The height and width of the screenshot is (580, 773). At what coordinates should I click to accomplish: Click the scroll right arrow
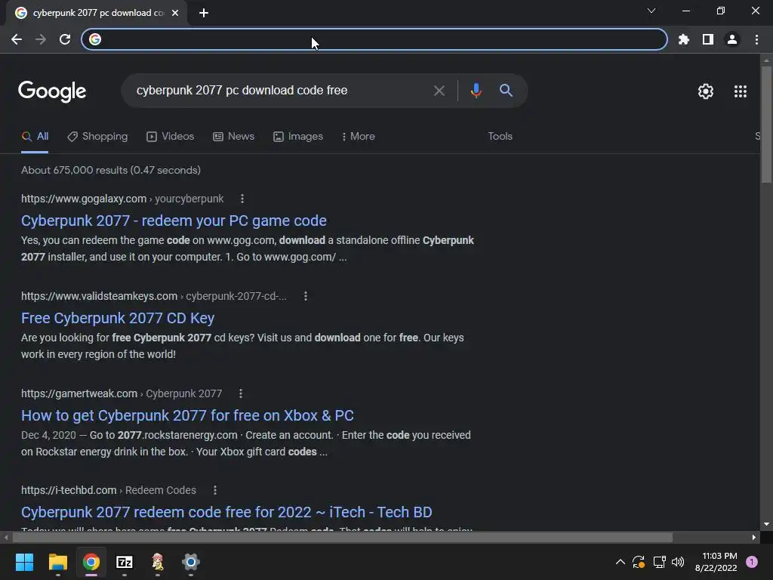point(753,537)
